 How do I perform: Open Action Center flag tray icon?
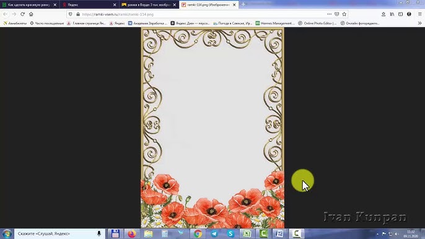(x=384, y=234)
